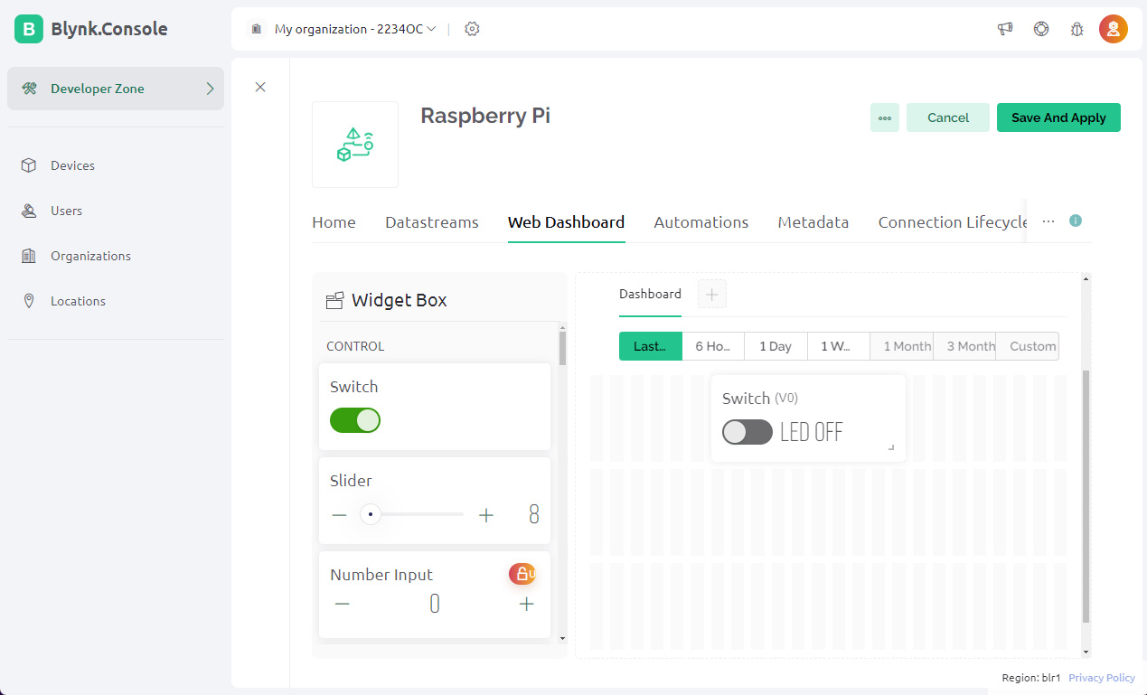Screen dimensions: 1147x695
Task: Click the Users icon in sidebar
Action: (29, 211)
